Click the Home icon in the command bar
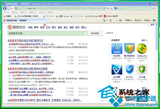This screenshot has width=160, height=109. click(104, 20)
